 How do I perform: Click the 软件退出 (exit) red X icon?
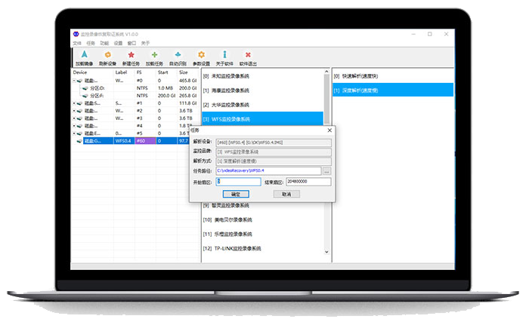tap(248, 57)
